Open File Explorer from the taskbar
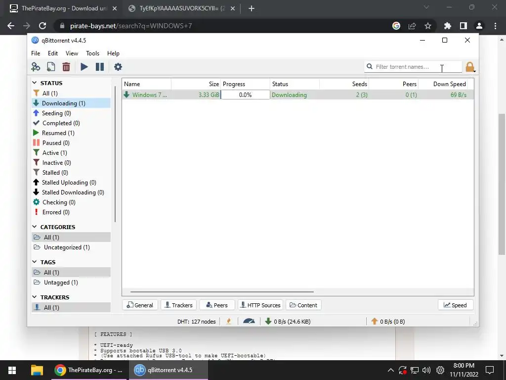The height and width of the screenshot is (380, 506). 37,370
